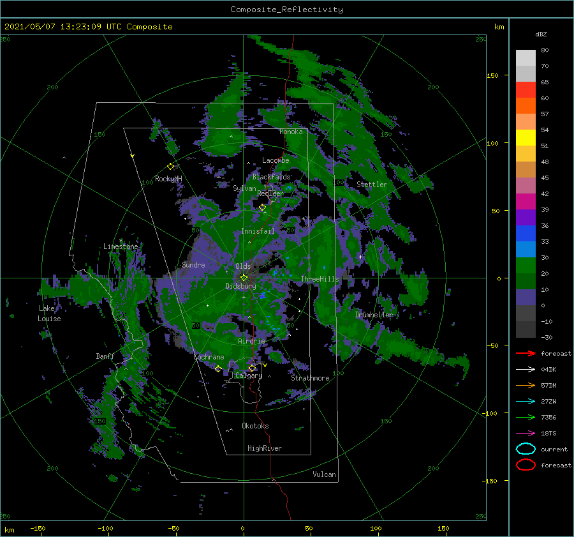This screenshot has width=574, height=537.
Task: Click the -150 value on bottom axis
Action: tap(38, 528)
